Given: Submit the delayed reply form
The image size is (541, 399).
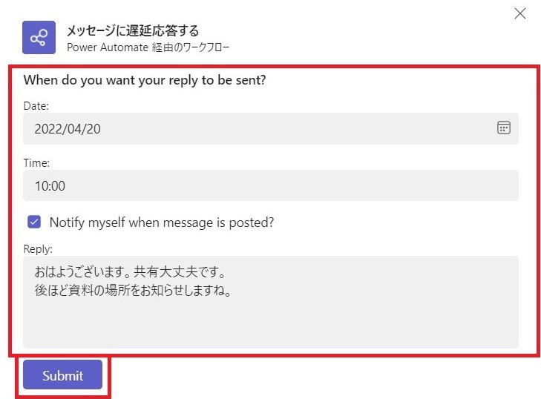Looking at the screenshot, I should coord(62,375).
